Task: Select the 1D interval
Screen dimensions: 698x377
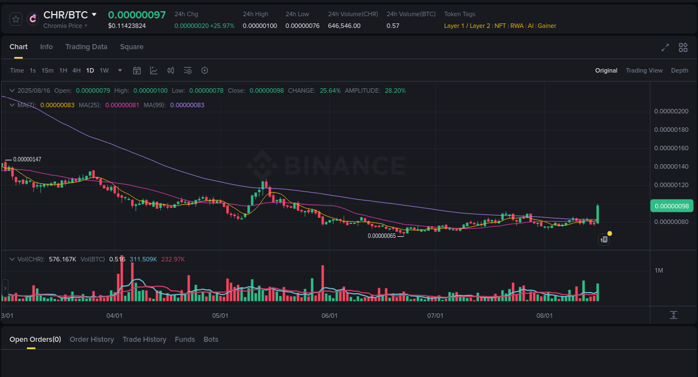Action: point(90,70)
